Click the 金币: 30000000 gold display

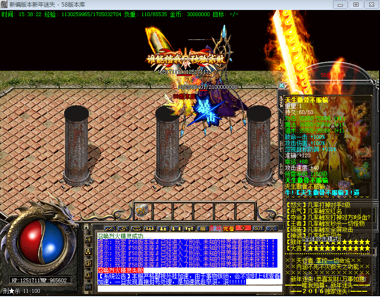pos(190,15)
